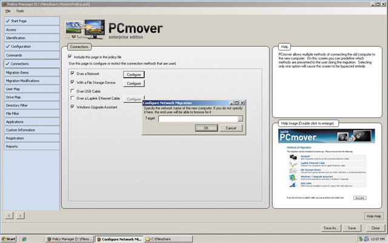
Task: Click Configure for File Storage Device
Action: (134, 84)
